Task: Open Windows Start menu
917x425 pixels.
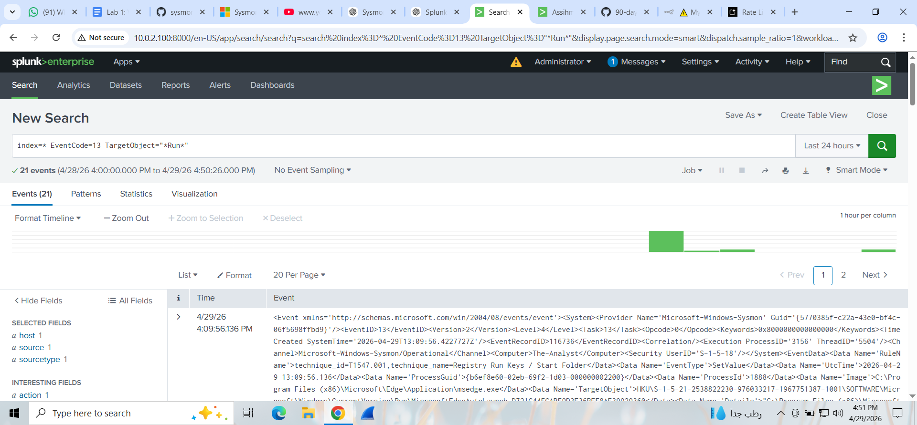Action: pyautogui.click(x=14, y=413)
